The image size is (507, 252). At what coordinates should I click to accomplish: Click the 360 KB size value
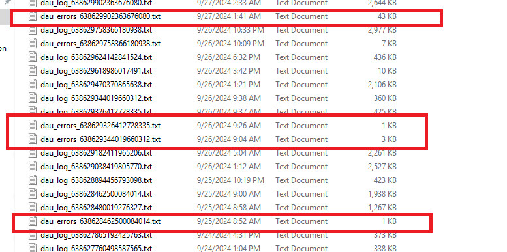point(385,98)
